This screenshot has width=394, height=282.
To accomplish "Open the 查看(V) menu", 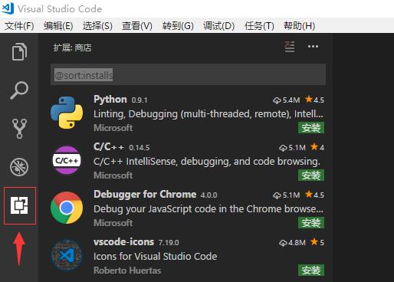I will click(137, 26).
